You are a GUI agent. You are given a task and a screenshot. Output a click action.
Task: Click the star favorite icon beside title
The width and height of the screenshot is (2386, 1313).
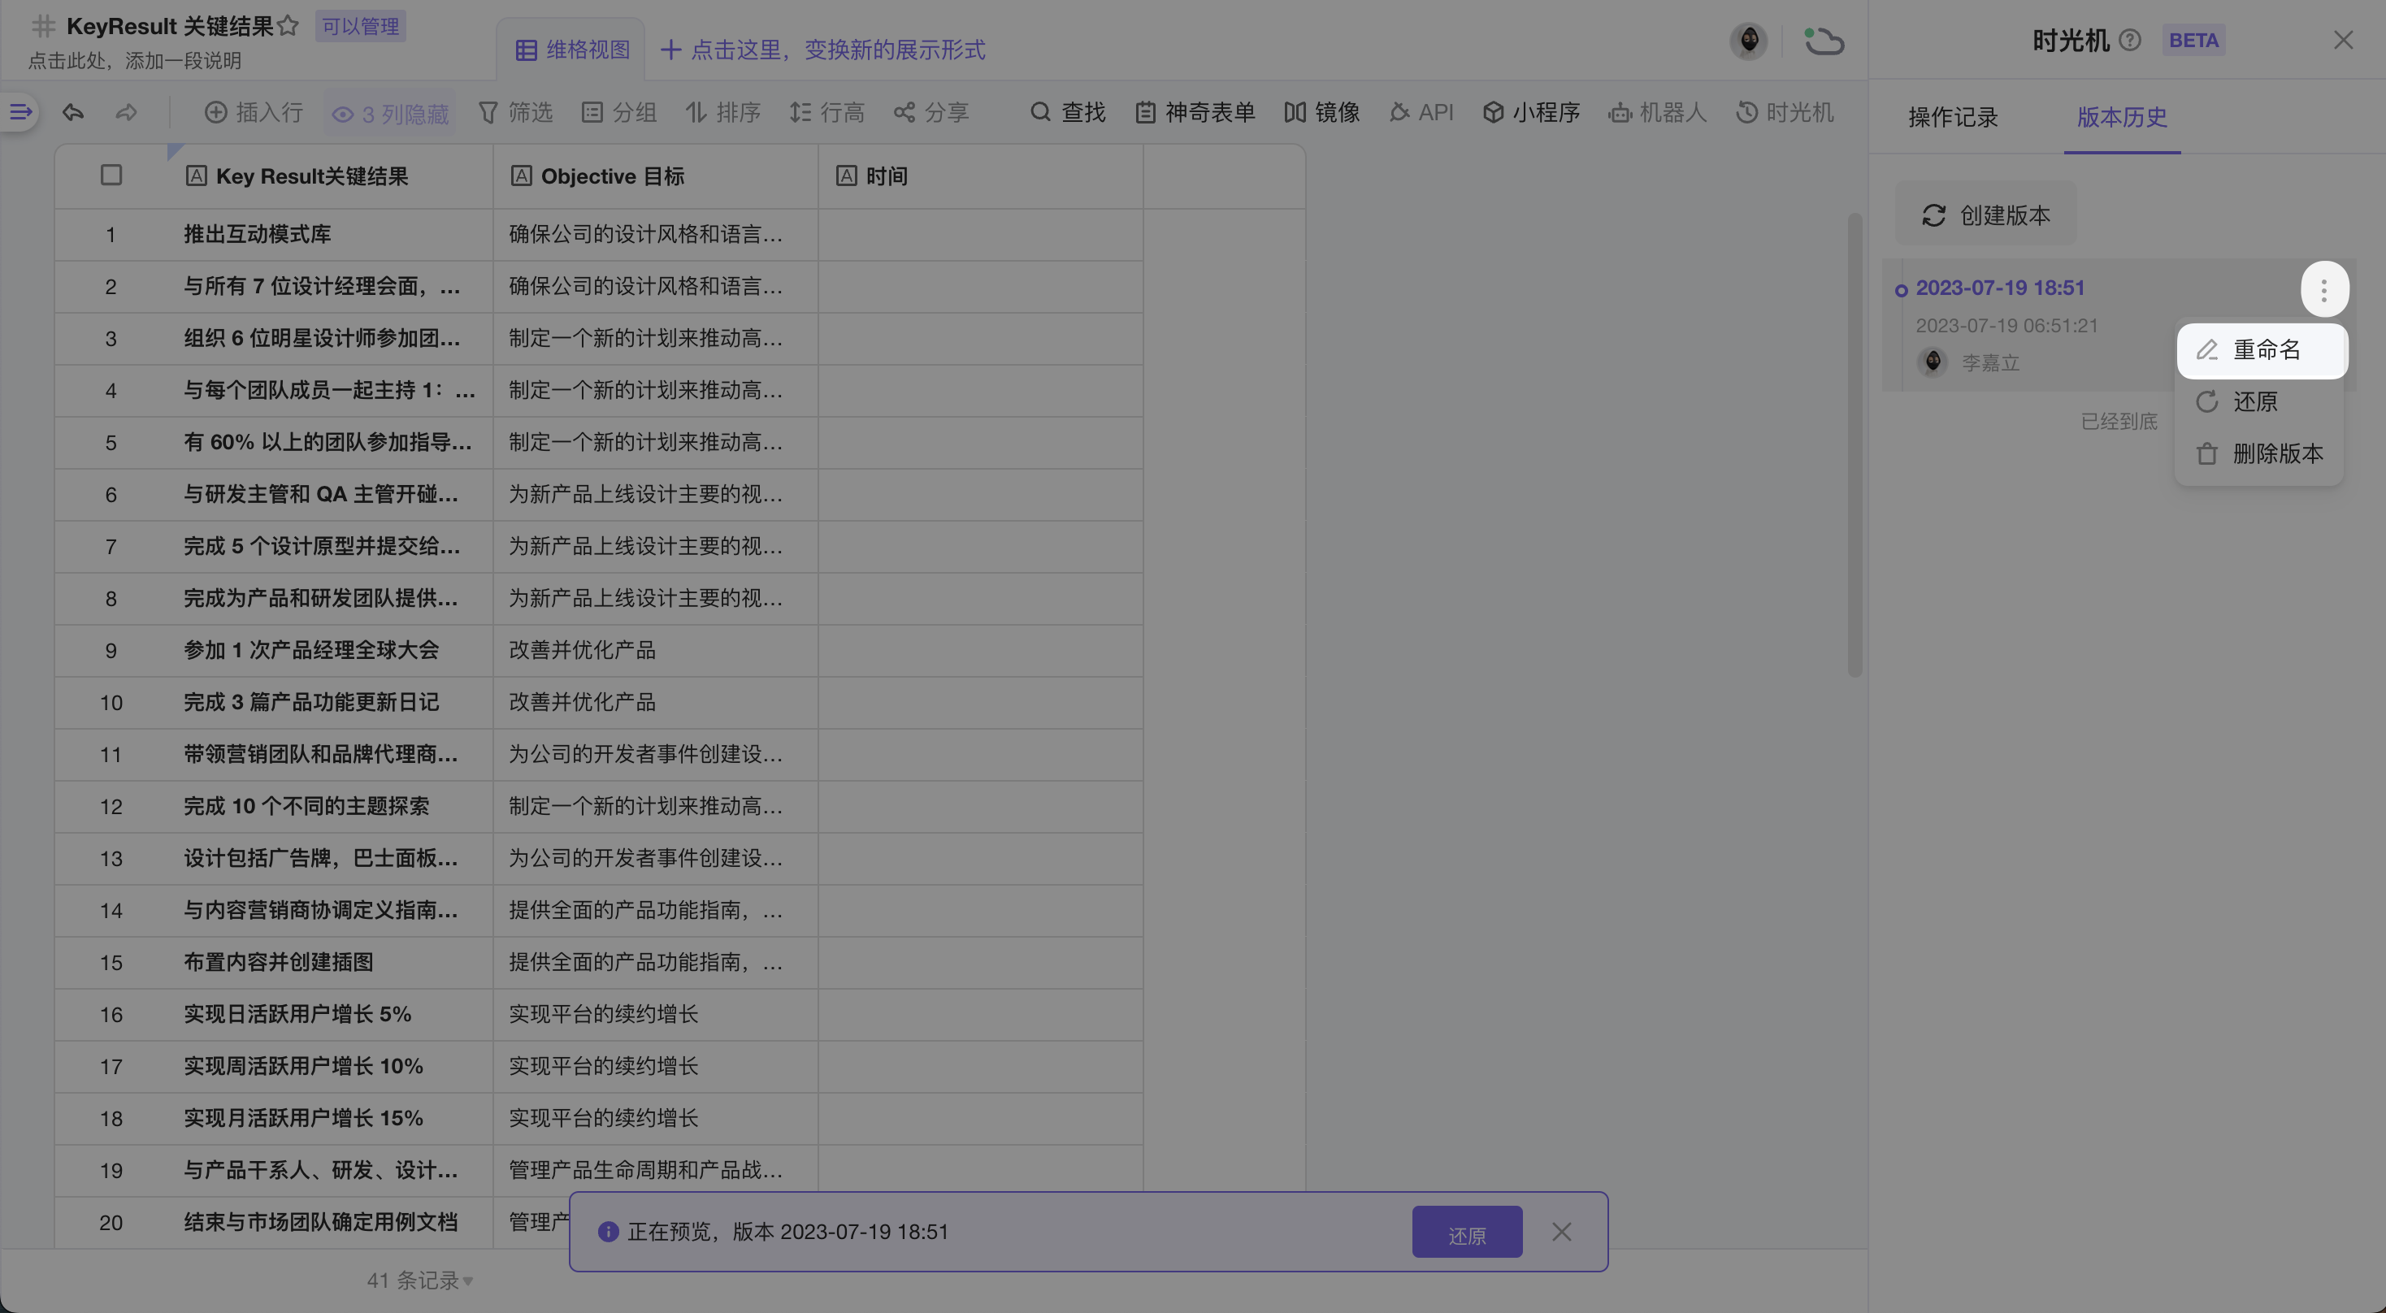pos(288,26)
